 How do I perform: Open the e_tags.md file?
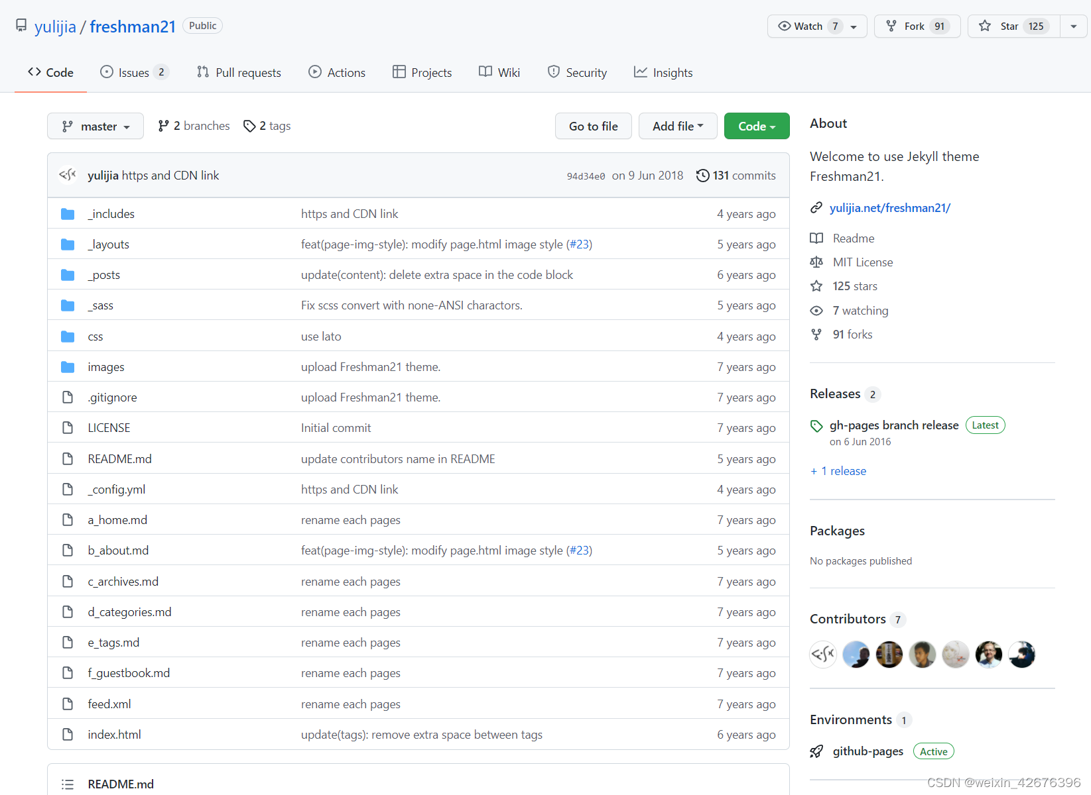point(113,643)
